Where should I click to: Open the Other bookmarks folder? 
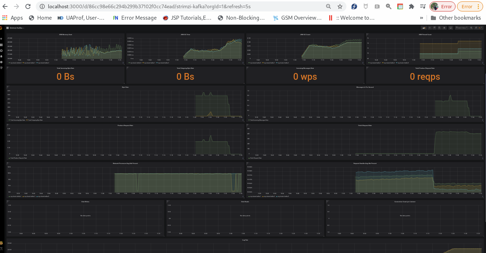point(456,18)
